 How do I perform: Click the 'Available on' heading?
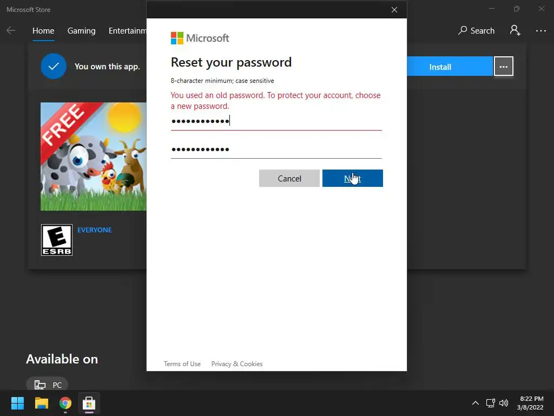tap(62, 359)
